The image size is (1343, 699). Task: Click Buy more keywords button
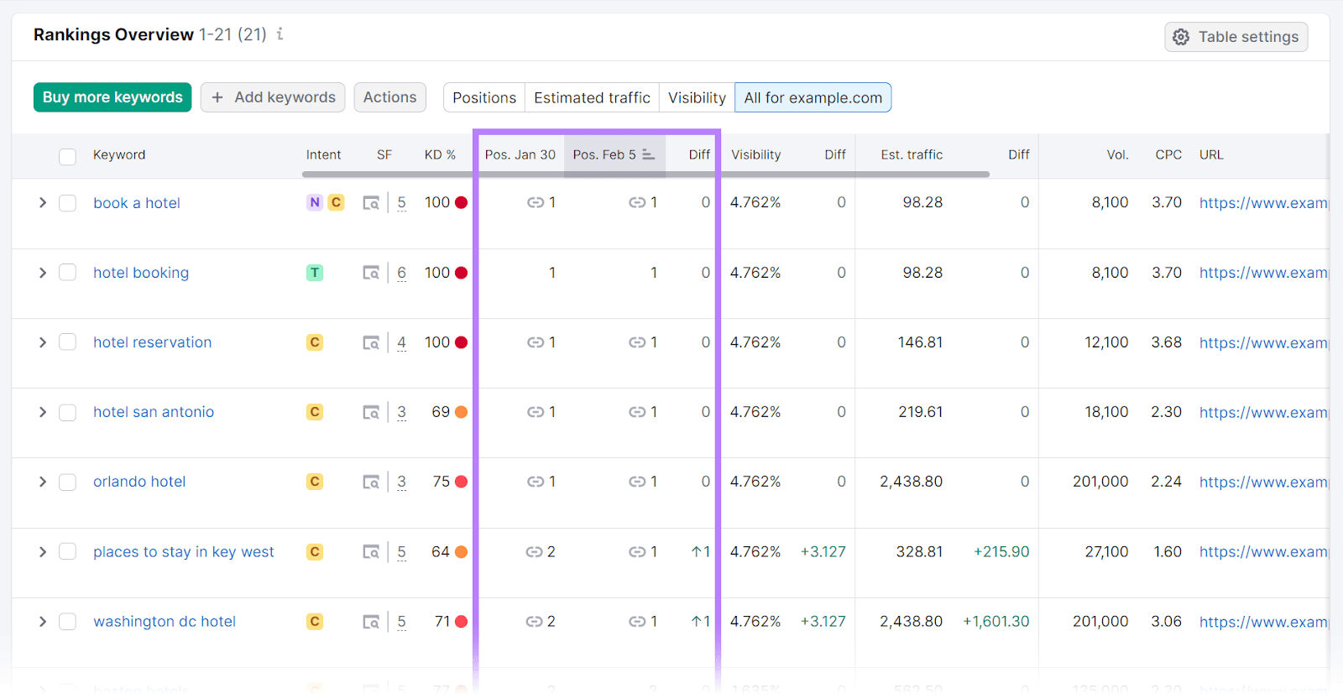point(112,97)
